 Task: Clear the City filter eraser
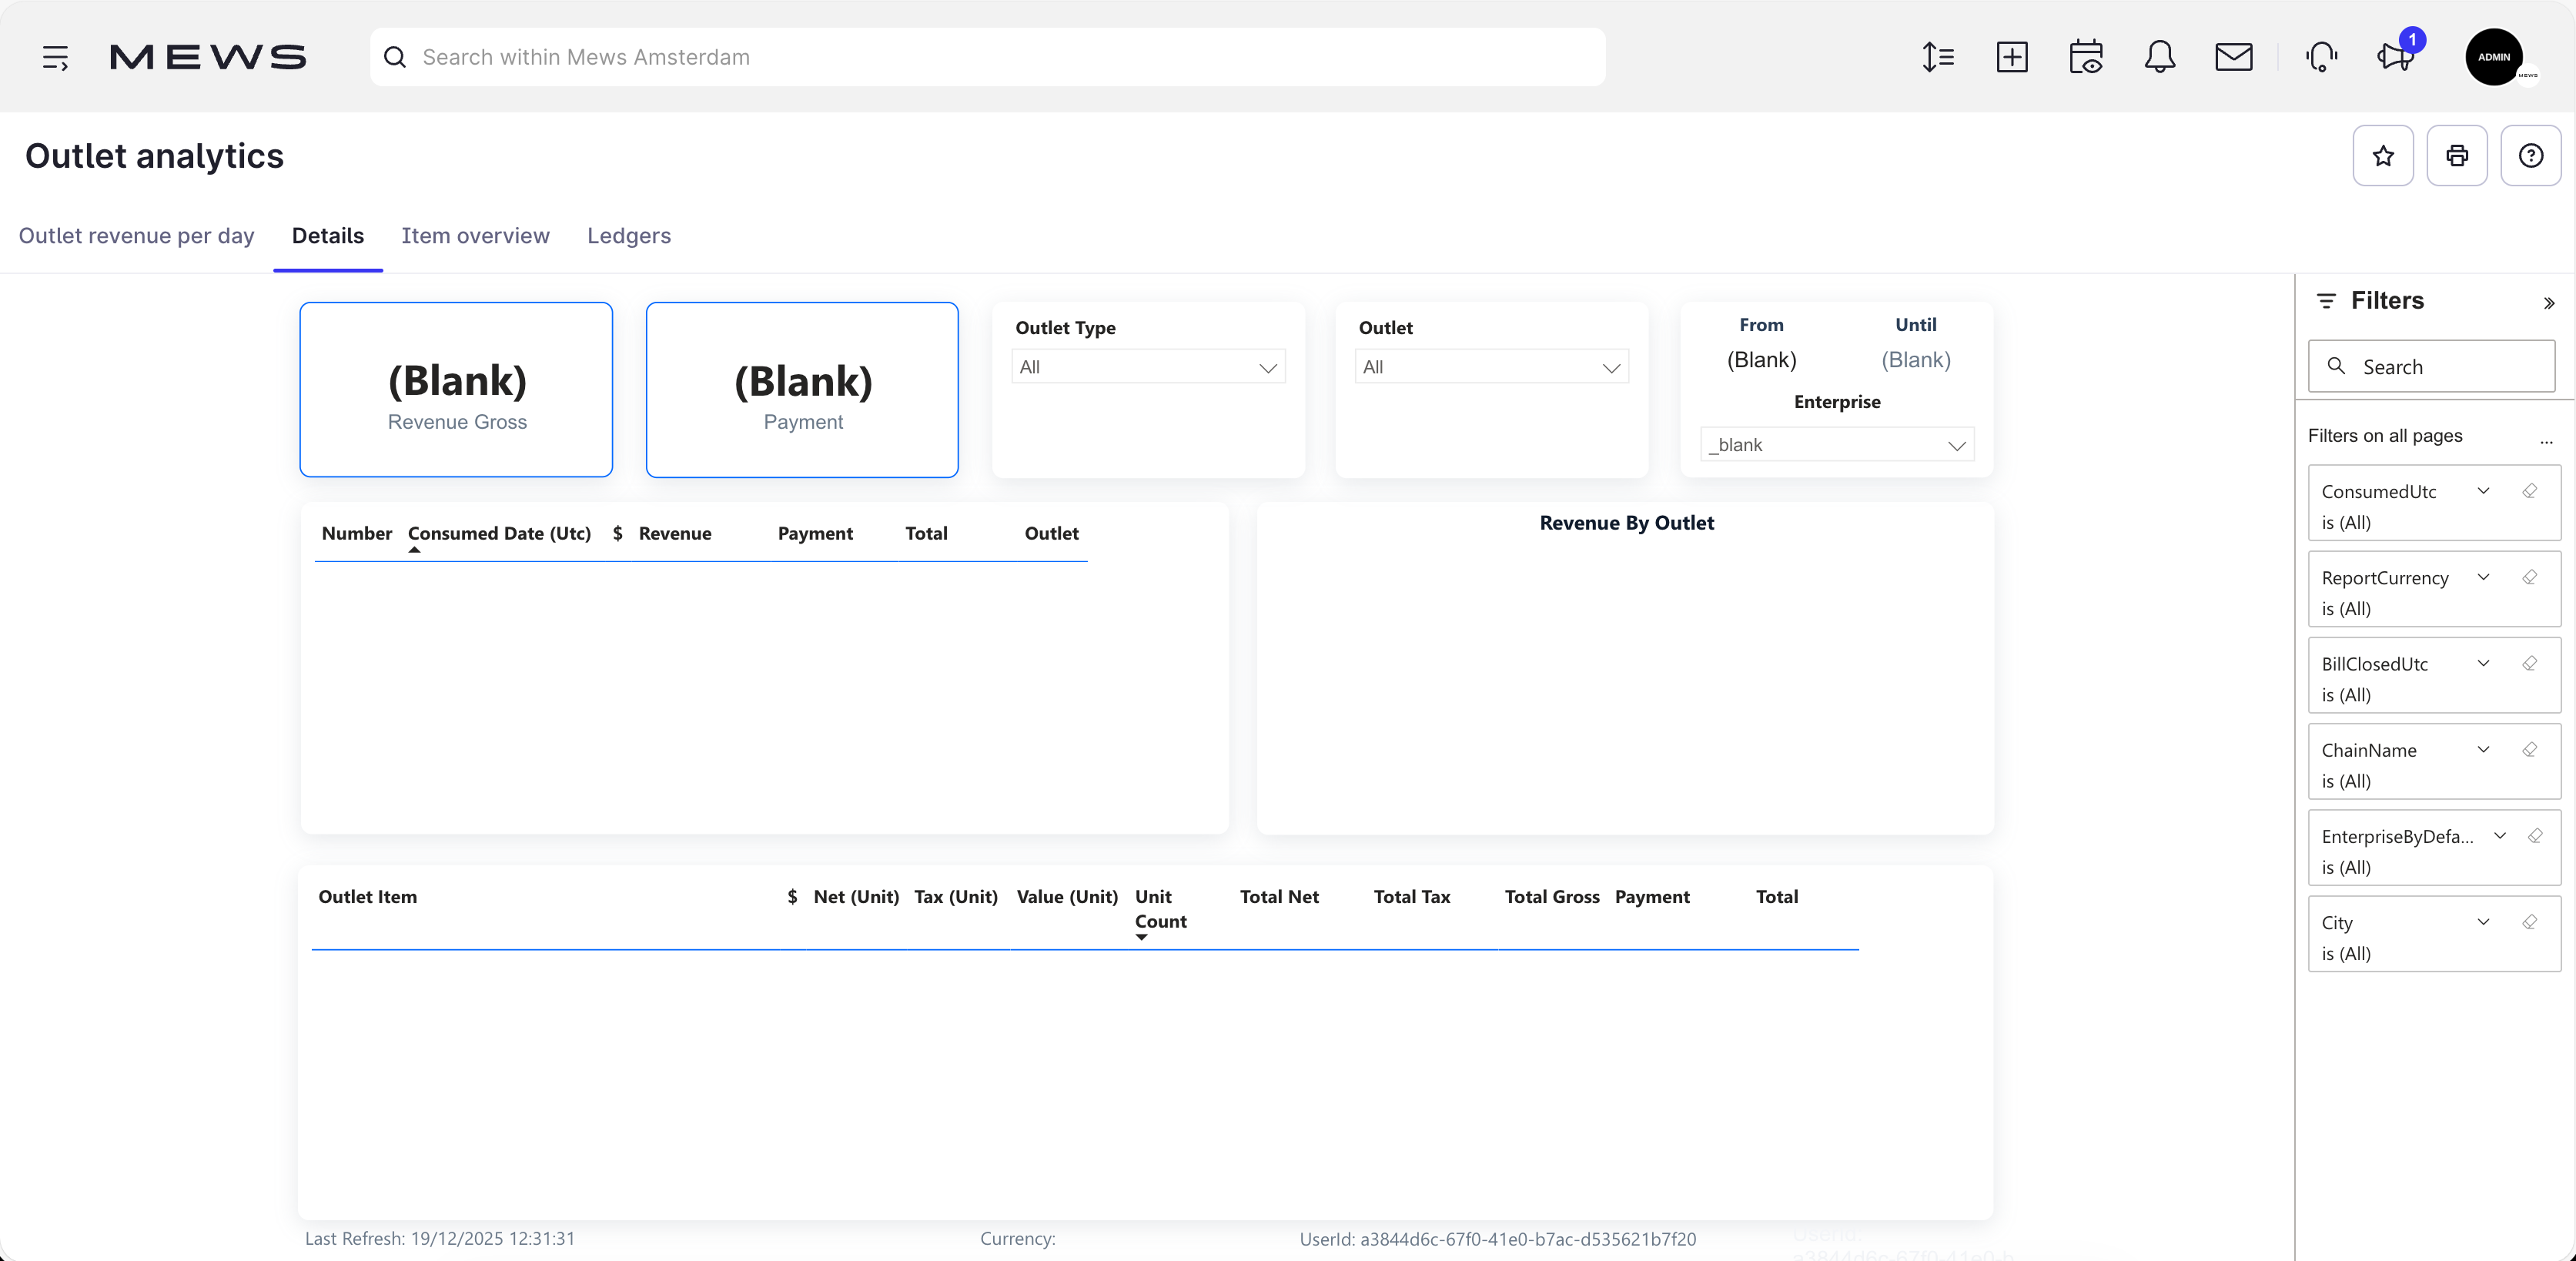2529,922
